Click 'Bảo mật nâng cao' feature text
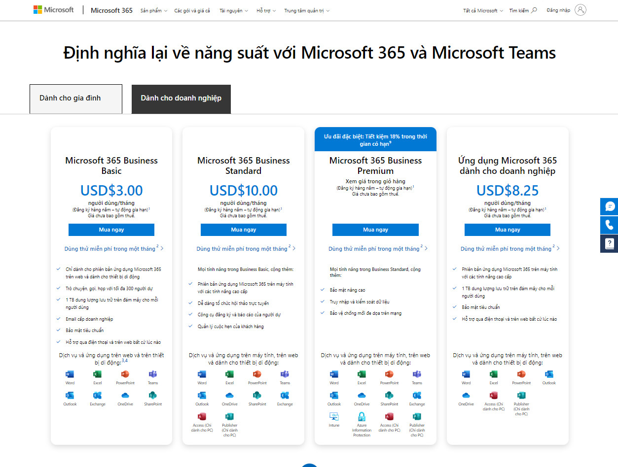Screen dimensions: 618x467 point(348,290)
